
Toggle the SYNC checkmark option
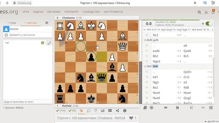61,111
